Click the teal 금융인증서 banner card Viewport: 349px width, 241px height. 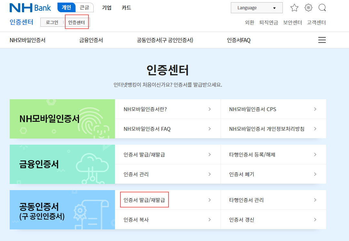click(62, 164)
